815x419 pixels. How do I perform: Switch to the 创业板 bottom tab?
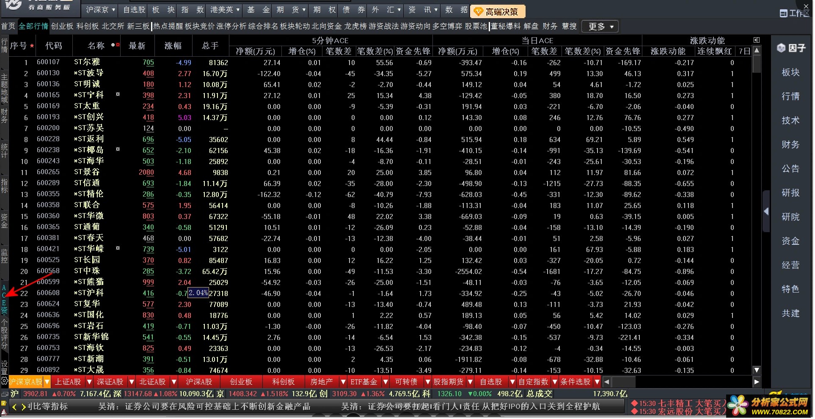tap(241, 382)
